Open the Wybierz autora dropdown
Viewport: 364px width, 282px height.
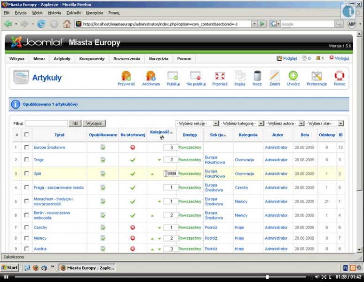[284, 123]
